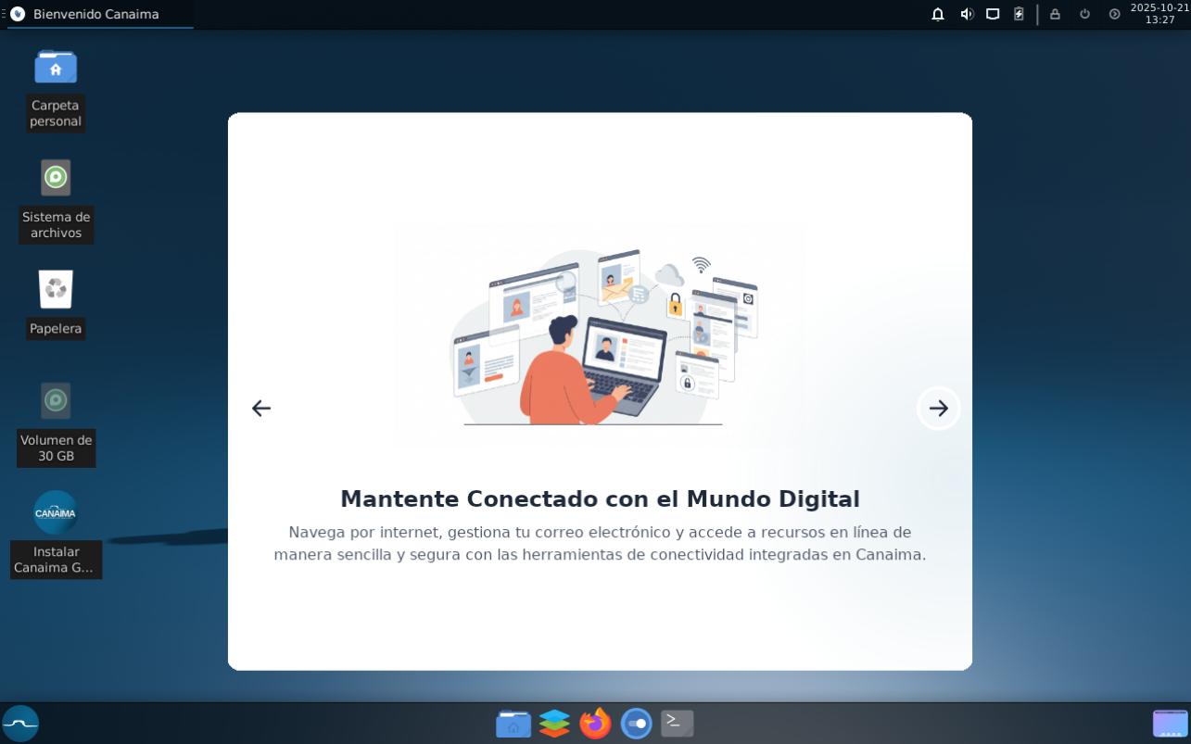Open notifications bell in top panel

(938, 14)
